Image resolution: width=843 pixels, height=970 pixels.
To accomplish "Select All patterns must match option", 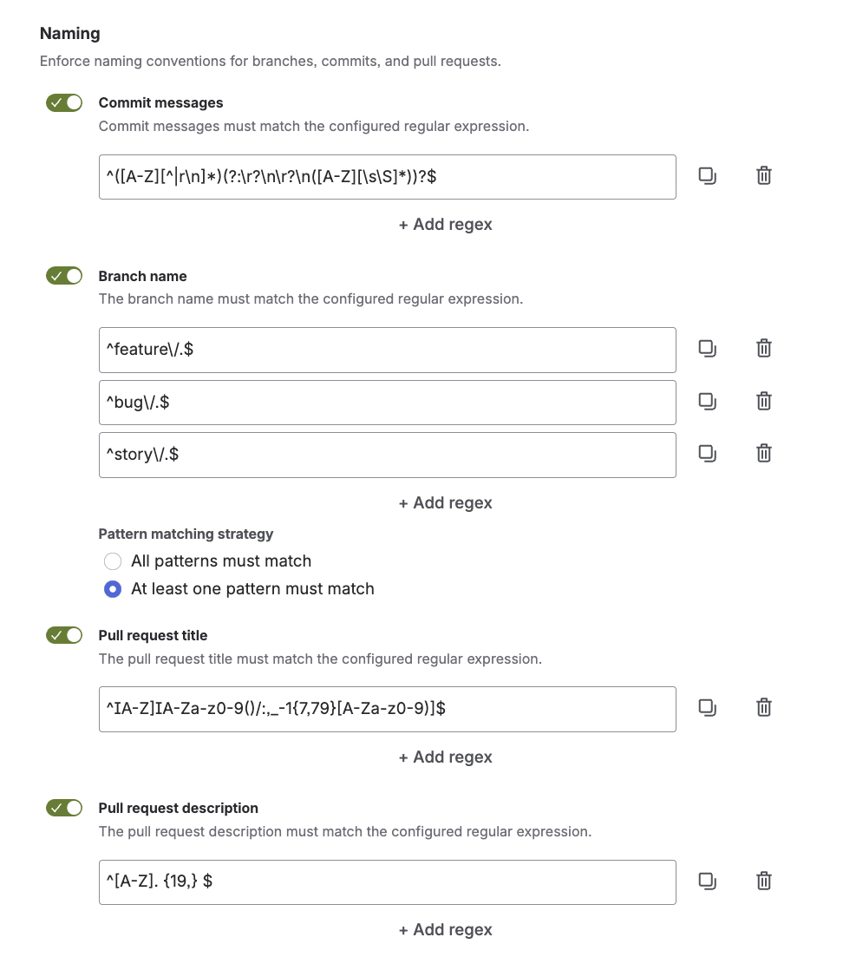I will (113, 561).
